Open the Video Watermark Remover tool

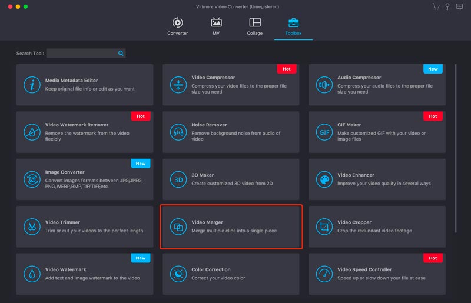click(x=85, y=132)
